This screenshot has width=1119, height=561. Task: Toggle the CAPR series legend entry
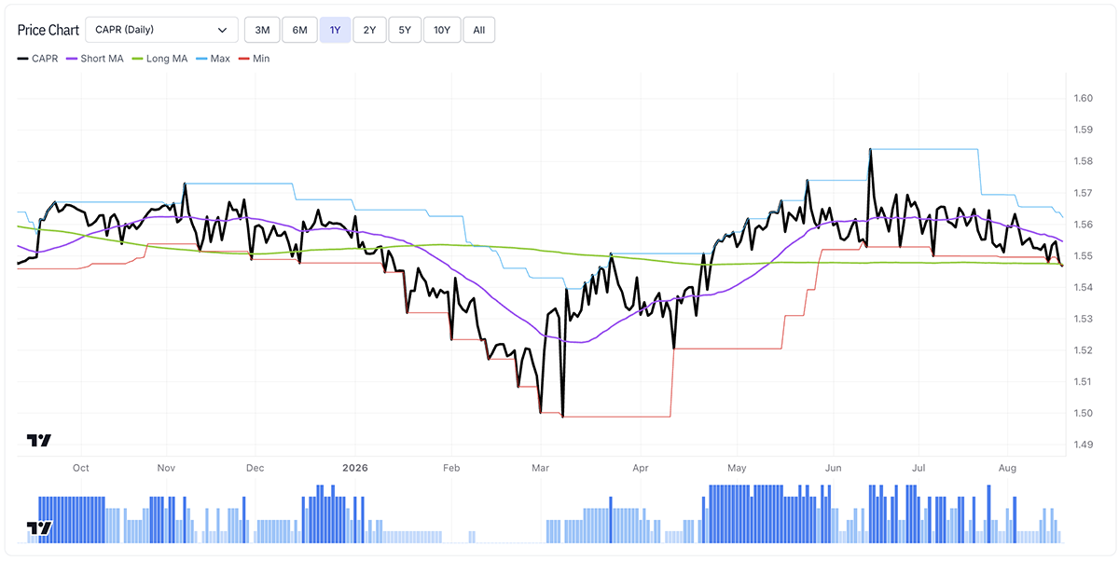38,59
